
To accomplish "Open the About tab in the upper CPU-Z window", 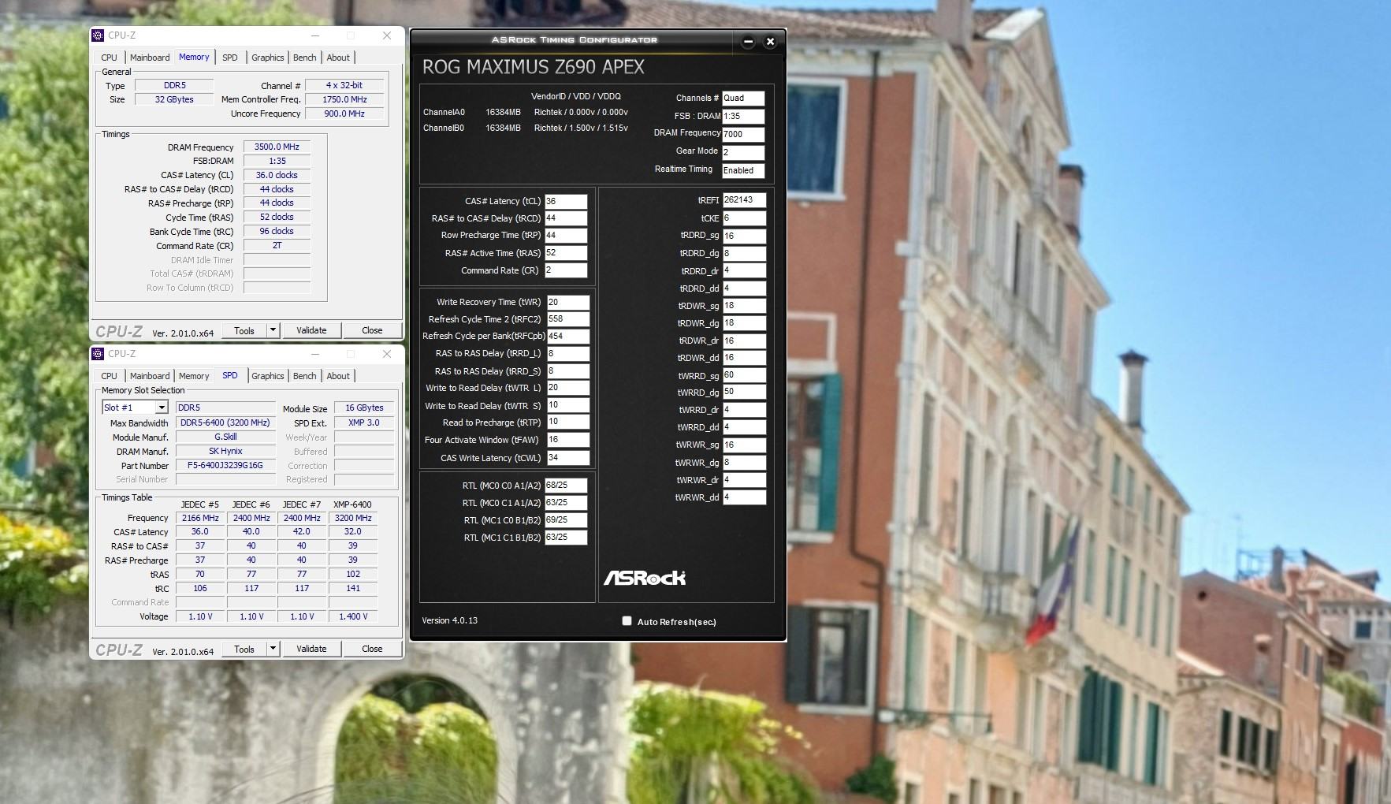I will click(x=338, y=58).
